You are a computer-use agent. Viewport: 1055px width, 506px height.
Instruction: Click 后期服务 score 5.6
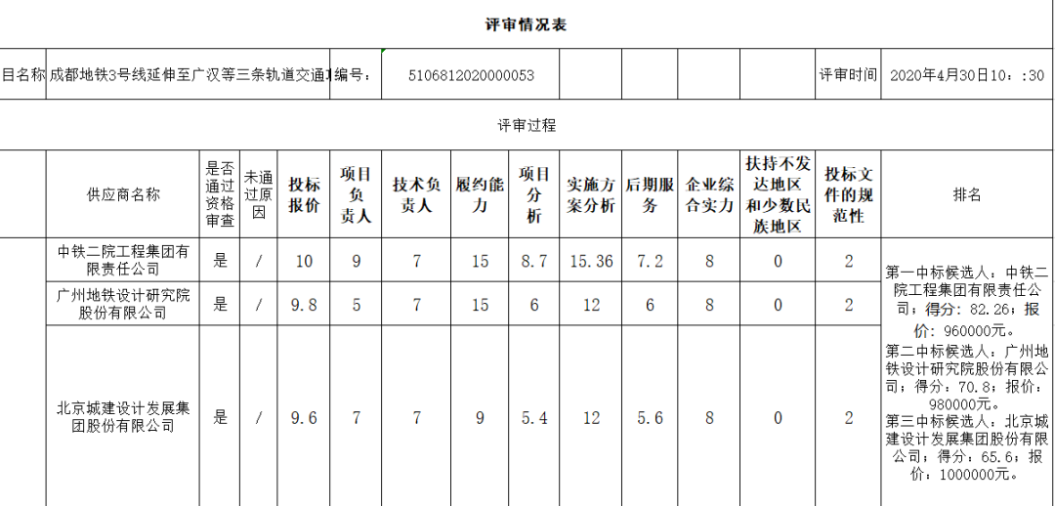click(x=650, y=417)
